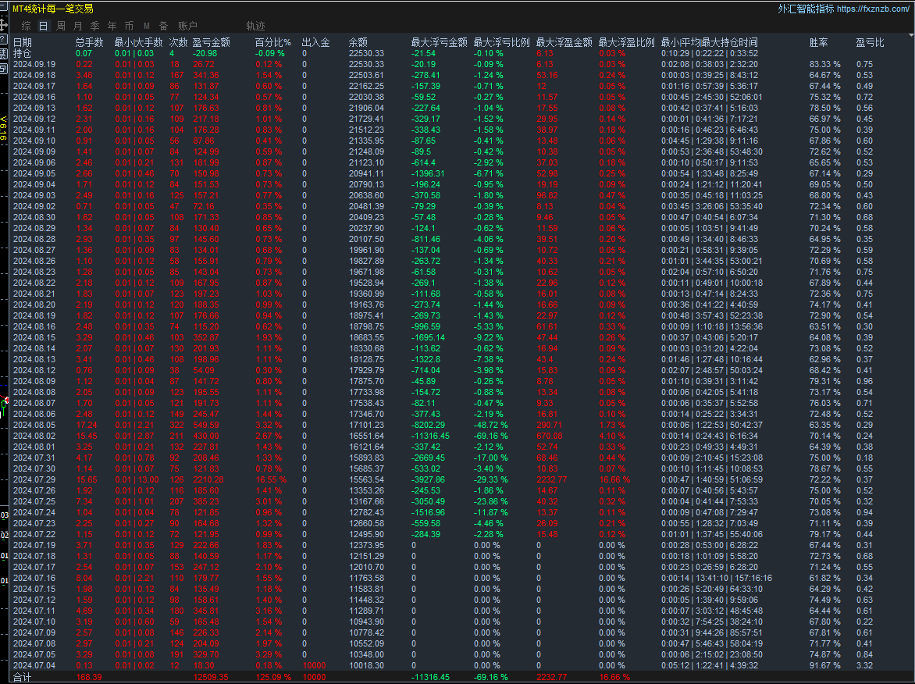Image resolution: width=915 pixels, height=684 pixels.
Task: Click the lot range 0.01 | 13.00
Action: click(138, 479)
